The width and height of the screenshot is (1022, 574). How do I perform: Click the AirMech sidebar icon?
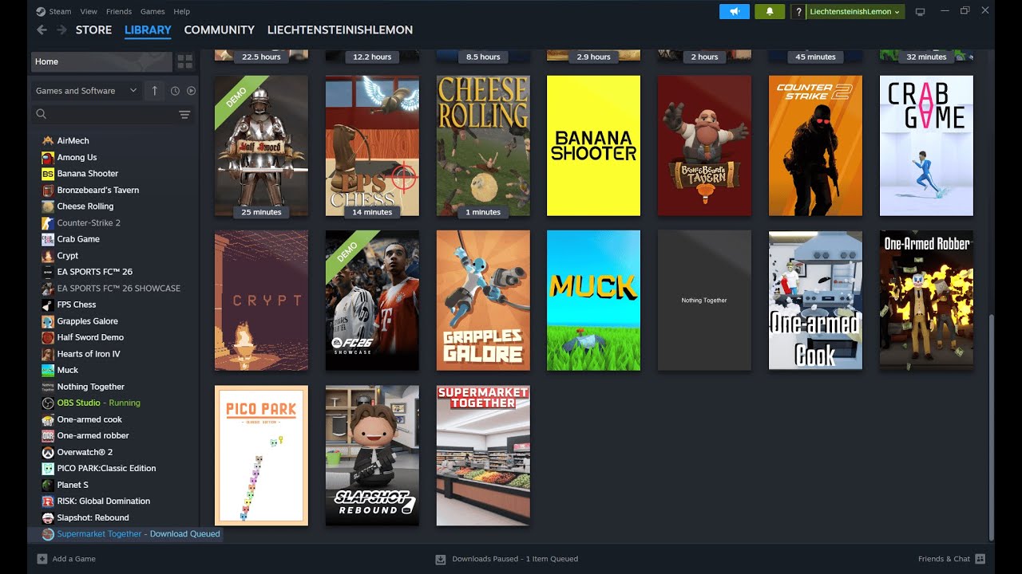tap(48, 140)
